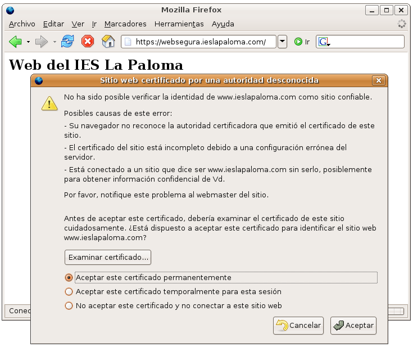This screenshot has width=413, height=347.
Task: Click Examinar certificado button
Action: click(108, 258)
